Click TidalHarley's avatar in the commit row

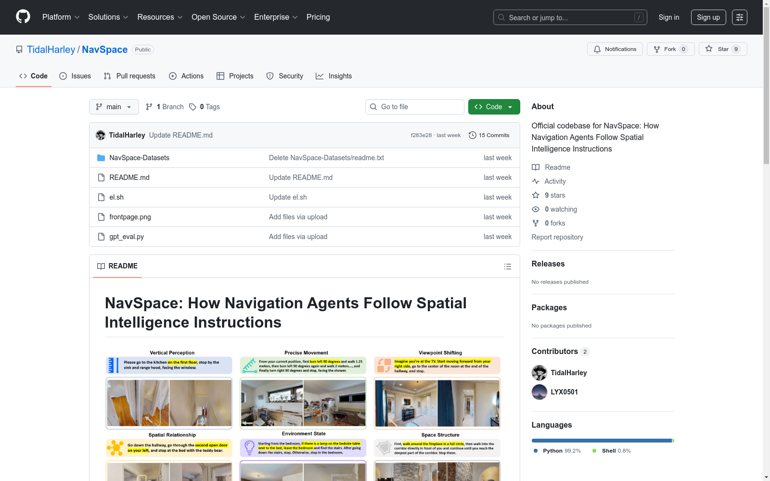point(101,135)
